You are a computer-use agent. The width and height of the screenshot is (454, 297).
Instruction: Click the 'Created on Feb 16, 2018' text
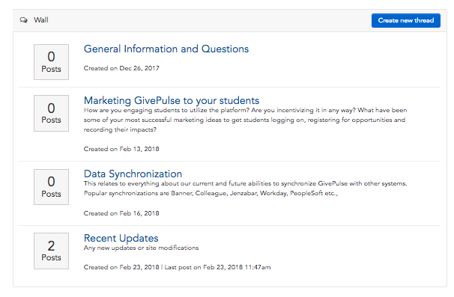coord(121,213)
